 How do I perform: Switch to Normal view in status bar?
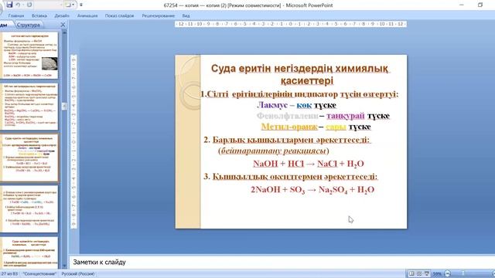pyautogui.click(x=411, y=273)
